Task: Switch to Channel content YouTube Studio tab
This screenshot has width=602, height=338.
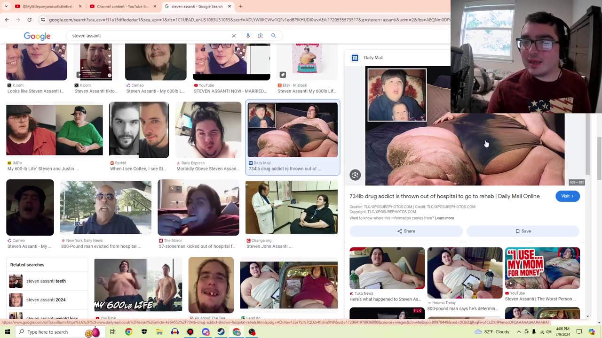Action: tap(123, 7)
